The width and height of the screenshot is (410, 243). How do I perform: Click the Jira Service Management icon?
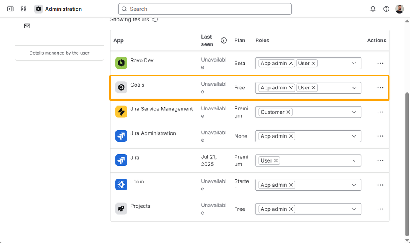(121, 112)
